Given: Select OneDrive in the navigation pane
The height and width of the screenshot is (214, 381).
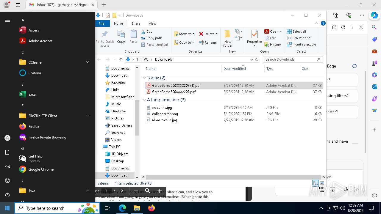Looking at the screenshot, I should (x=118, y=111).
